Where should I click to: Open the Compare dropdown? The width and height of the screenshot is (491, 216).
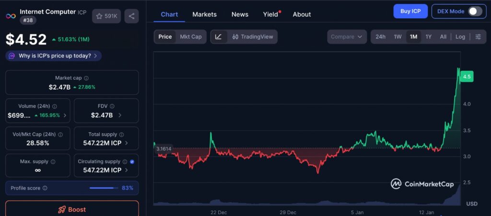point(347,37)
